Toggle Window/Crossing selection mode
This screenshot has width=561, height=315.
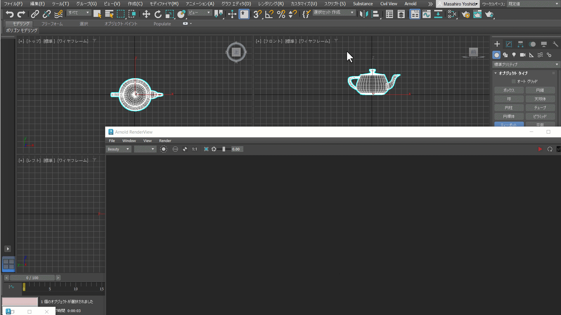point(132,14)
